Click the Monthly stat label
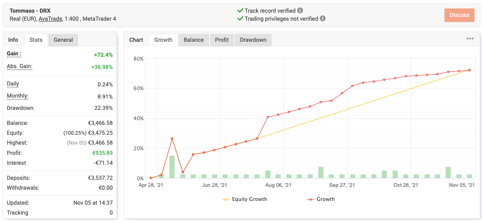Viewport: 483px width, 223px height. [17, 96]
